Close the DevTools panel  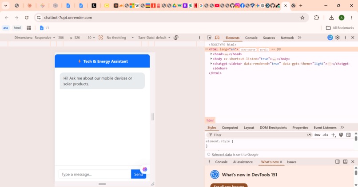(353, 38)
